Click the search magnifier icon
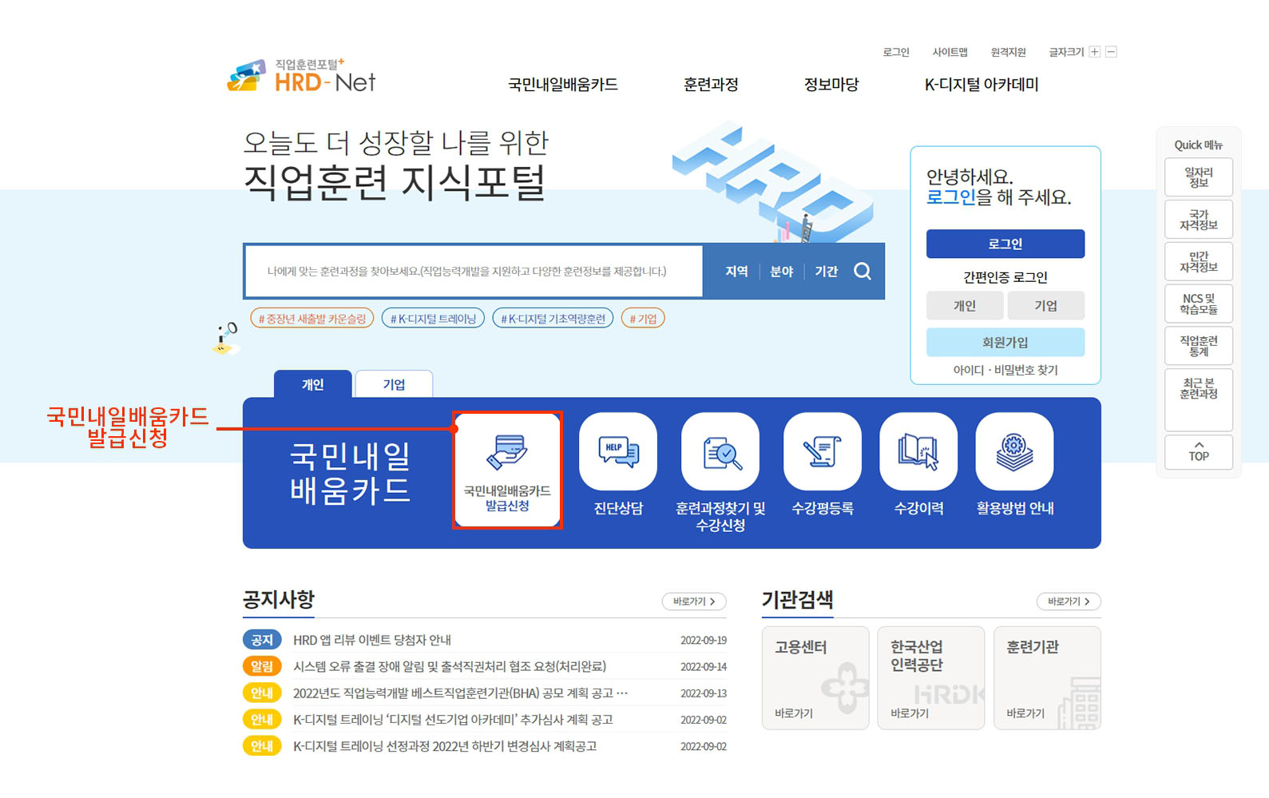 pos(863,272)
